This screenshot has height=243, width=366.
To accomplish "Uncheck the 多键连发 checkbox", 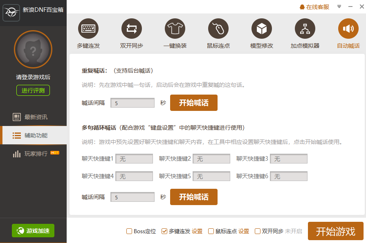I will (x=164, y=231).
